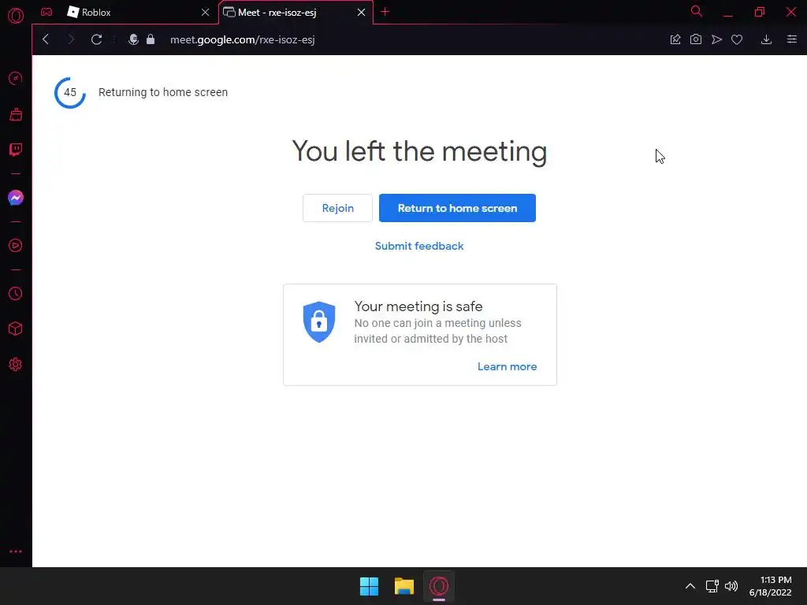Viewport: 807px width, 605px height.
Task: Open My Flow send icon
Action: pos(716,39)
